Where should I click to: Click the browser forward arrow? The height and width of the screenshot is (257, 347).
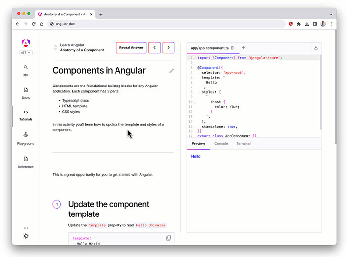click(26, 24)
